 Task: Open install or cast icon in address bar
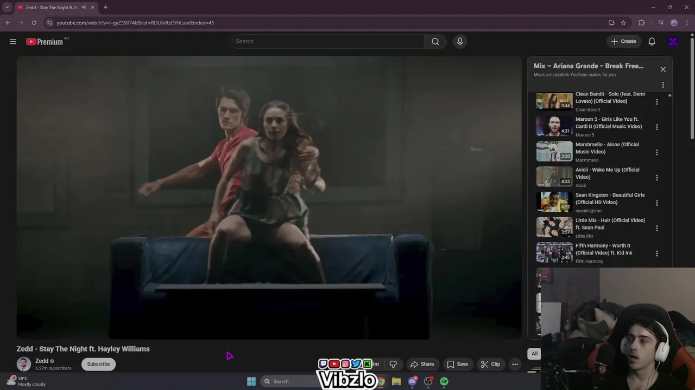coord(611,23)
